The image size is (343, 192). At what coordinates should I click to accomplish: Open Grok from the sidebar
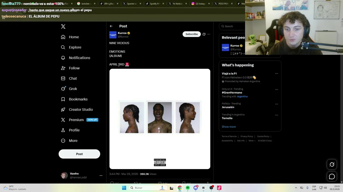[x=69, y=89]
